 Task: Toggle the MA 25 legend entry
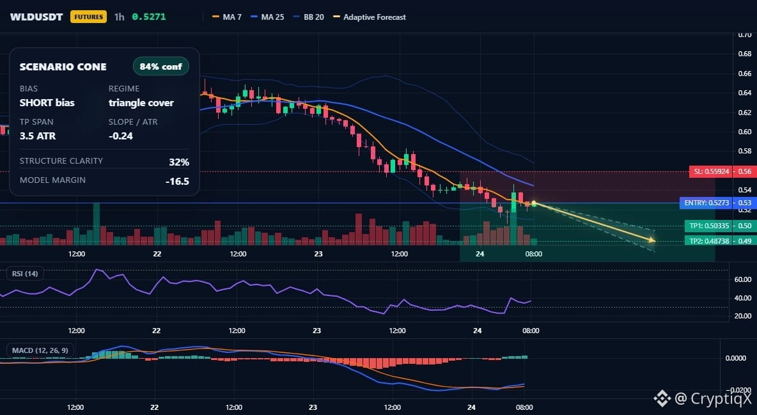(267, 17)
